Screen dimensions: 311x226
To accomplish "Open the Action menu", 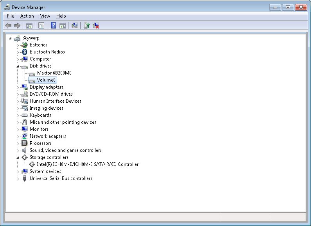I will click(27, 16).
